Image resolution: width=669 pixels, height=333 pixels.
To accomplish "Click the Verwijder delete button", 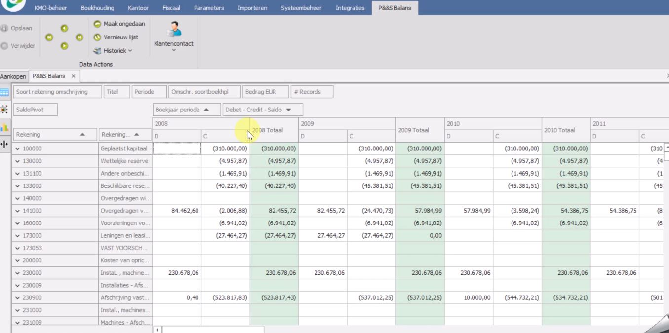I will [17, 46].
